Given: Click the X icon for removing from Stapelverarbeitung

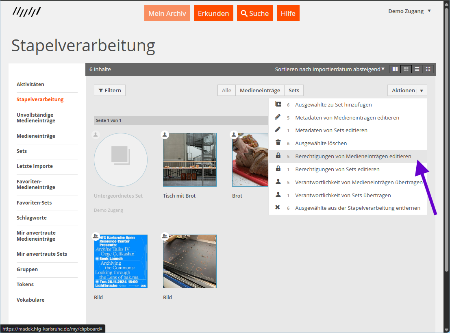Looking at the screenshot, I should pyautogui.click(x=279, y=208).
